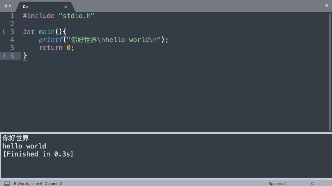Click the forward navigation arrow in tab bar

(x=10, y=6)
